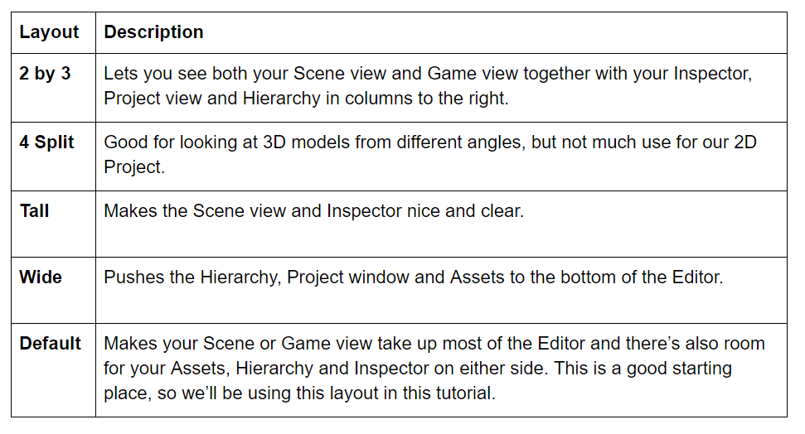The height and width of the screenshot is (434, 805).
Task: Click the line starting "place, so we'll be using"
Action: click(299, 393)
